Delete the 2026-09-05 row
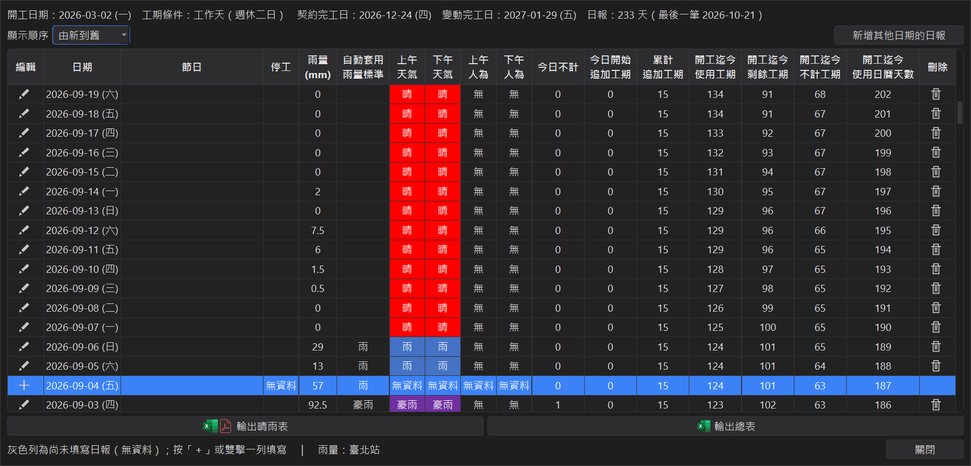The height and width of the screenshot is (466, 971). 936,366
